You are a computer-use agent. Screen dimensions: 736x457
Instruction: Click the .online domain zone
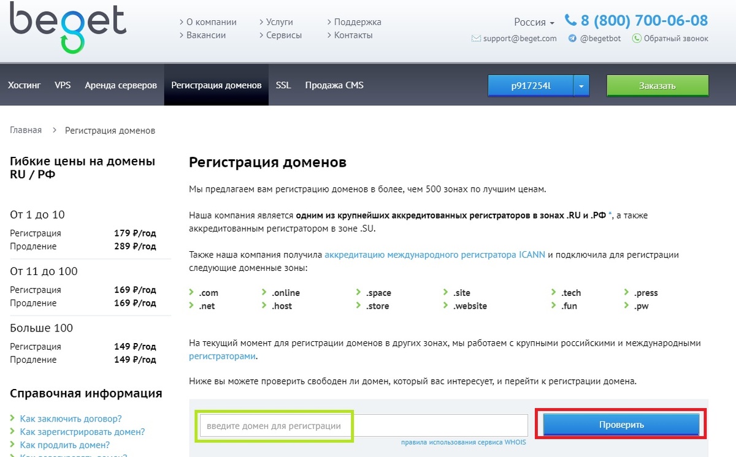[x=286, y=293]
